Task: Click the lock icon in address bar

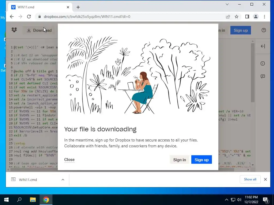Action: (40, 17)
